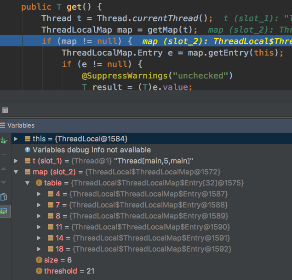Toggle Show watches in variables tab

[4, 212]
